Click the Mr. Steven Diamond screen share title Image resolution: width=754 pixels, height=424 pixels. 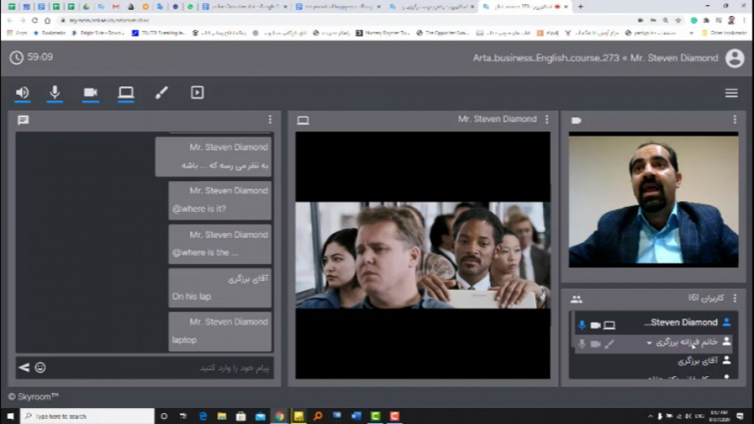click(x=497, y=119)
